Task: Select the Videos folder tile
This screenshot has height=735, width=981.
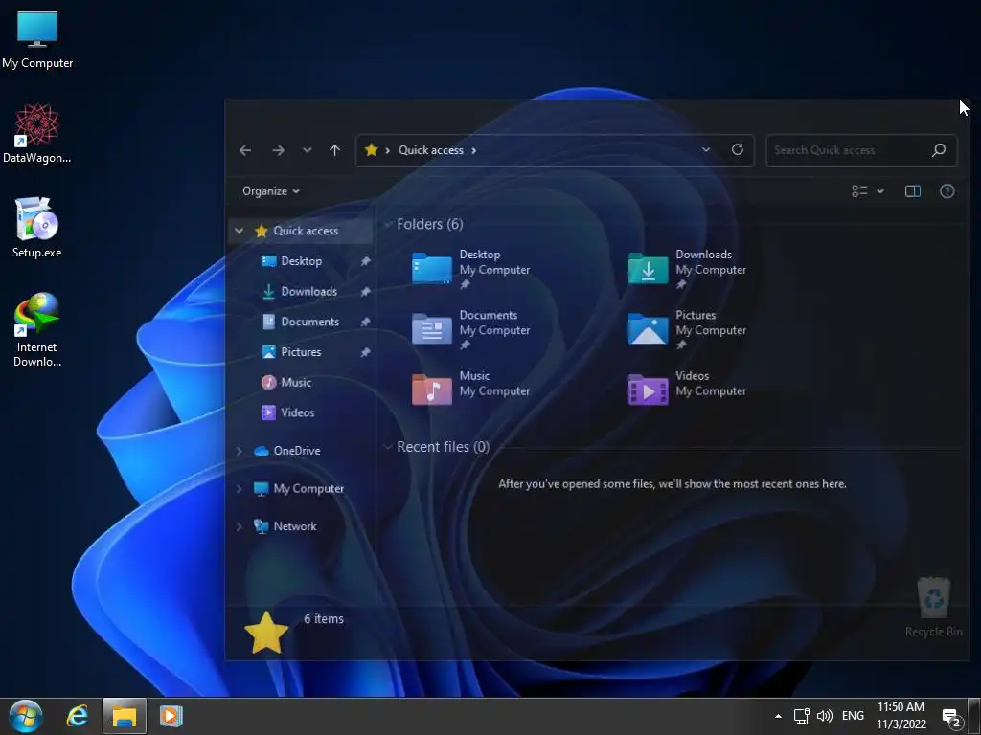Action: tap(687, 388)
